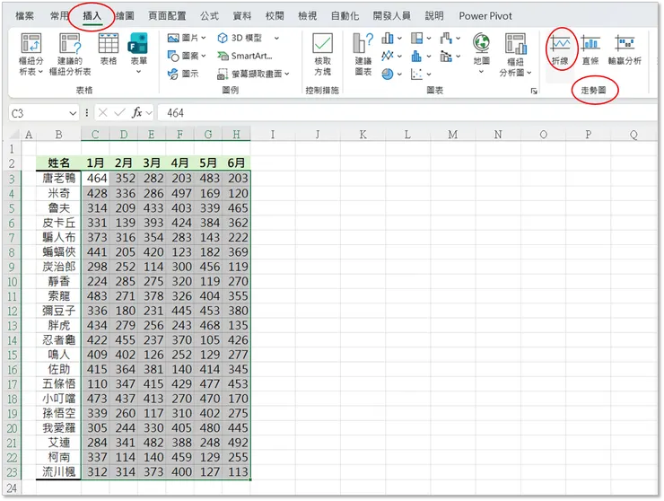664x501 pixels.
Task: Insert a column or bar chart
Action: pos(388,39)
